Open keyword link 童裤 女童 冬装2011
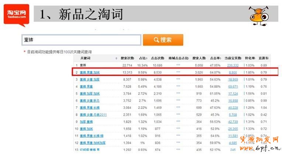 (x=93, y=115)
